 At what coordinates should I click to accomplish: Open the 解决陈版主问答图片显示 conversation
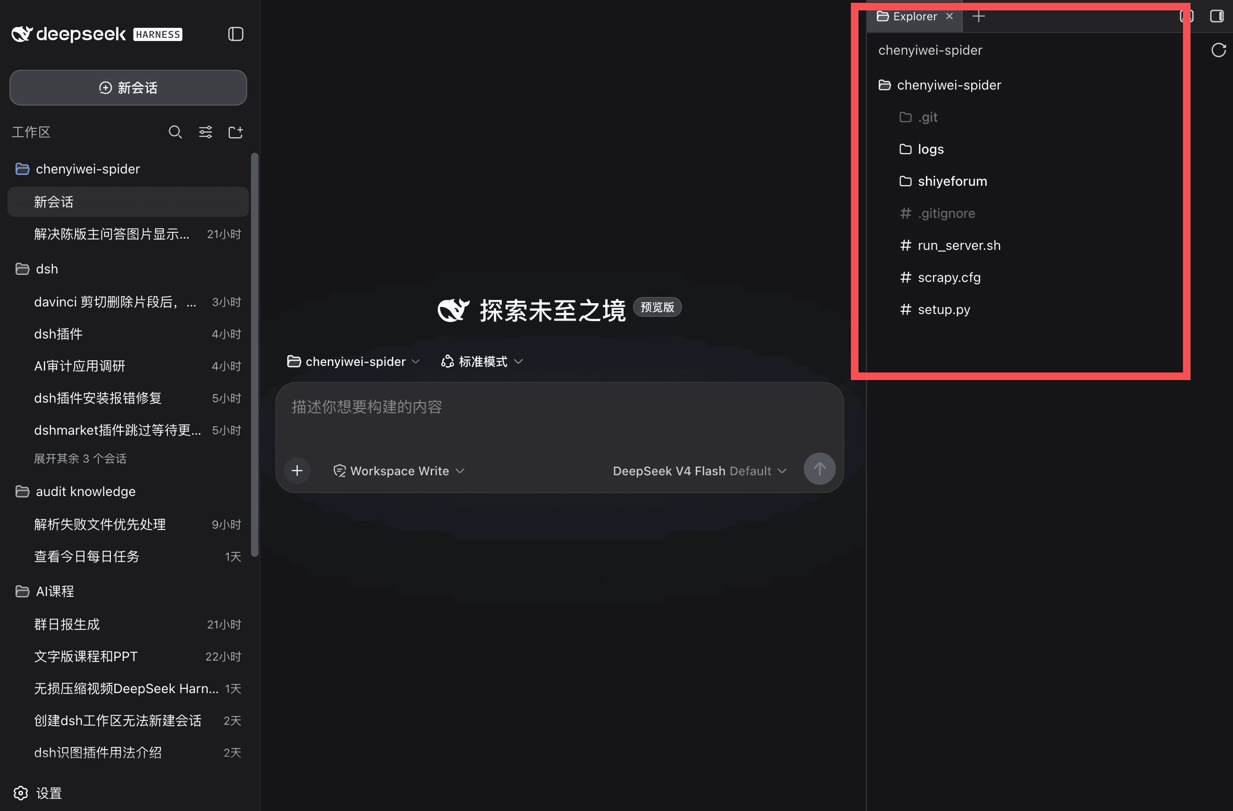tap(128, 234)
